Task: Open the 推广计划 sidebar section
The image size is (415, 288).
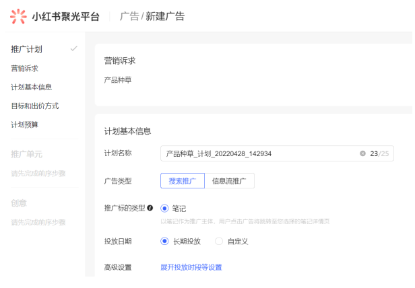Action: coord(26,49)
